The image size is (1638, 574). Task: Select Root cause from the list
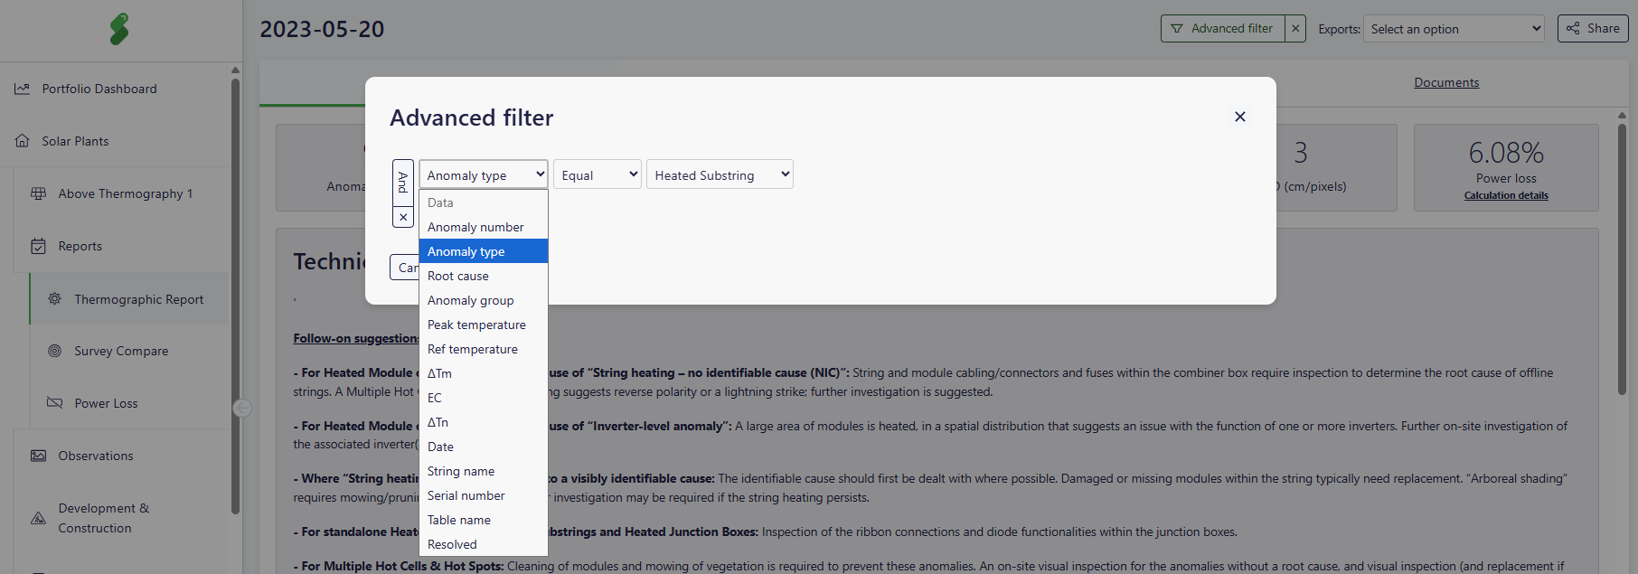point(458,276)
